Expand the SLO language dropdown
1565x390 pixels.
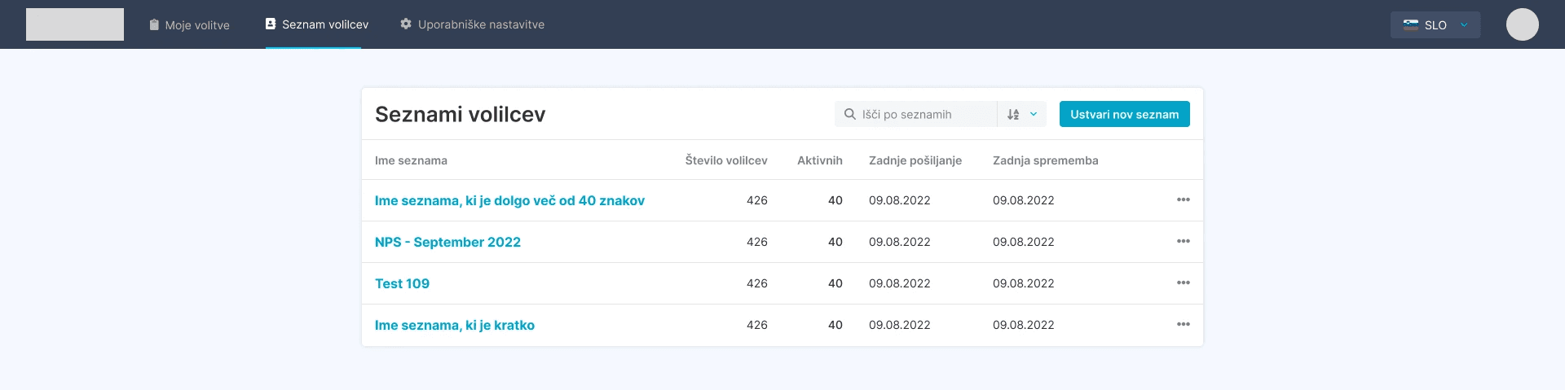click(1435, 24)
